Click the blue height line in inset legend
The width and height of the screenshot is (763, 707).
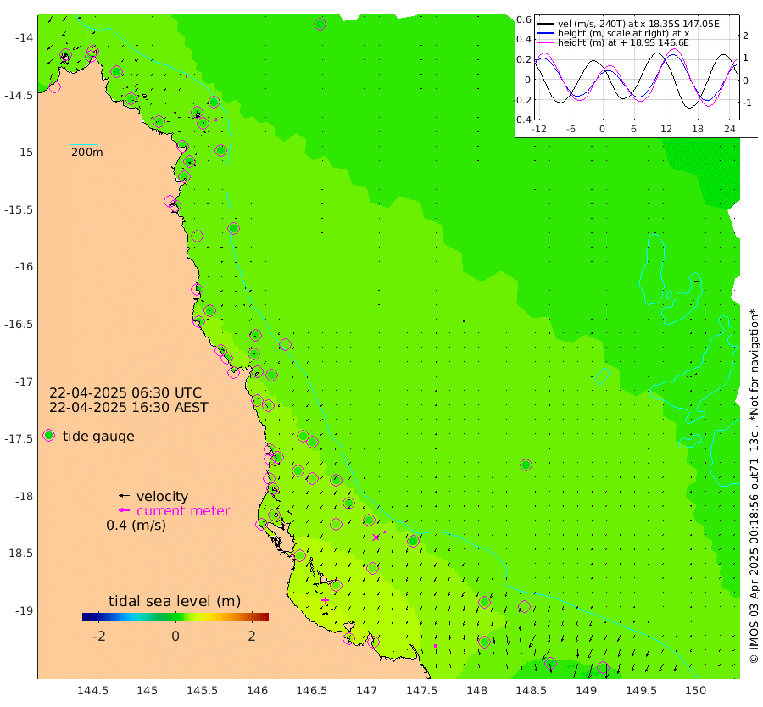click(x=545, y=33)
